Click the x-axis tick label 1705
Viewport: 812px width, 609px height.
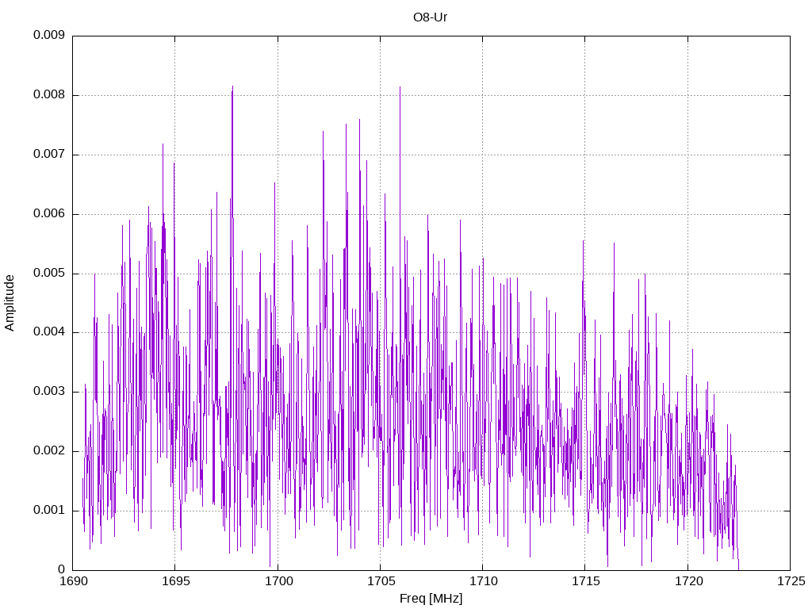[x=381, y=581]
